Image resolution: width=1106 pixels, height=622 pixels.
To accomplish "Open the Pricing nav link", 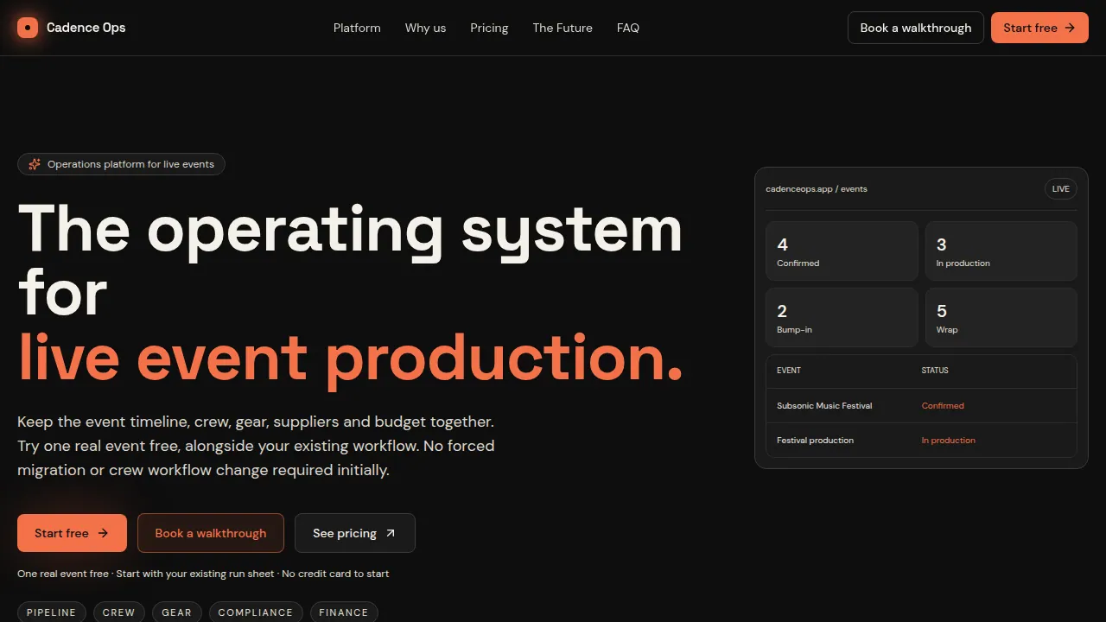I will (x=489, y=28).
